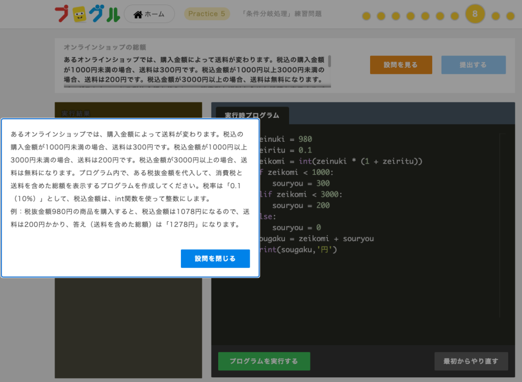Click the house icon in ホーム button
This screenshot has height=382, width=522.
pos(138,14)
